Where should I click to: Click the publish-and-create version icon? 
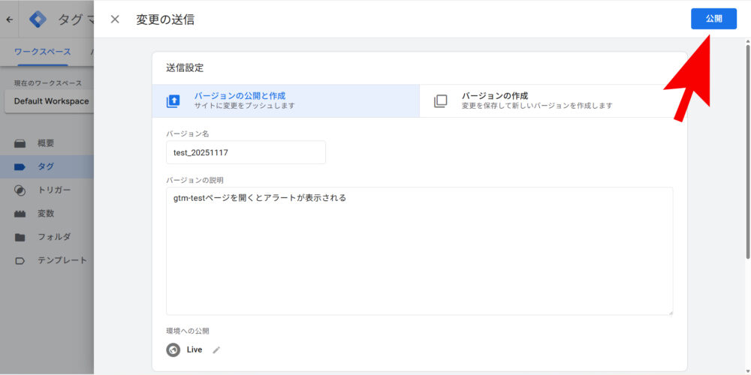click(x=173, y=101)
